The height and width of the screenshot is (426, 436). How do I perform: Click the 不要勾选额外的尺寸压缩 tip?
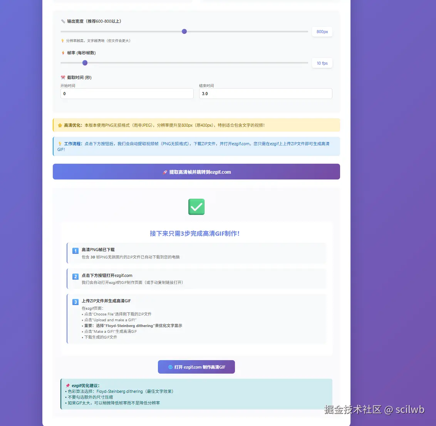pos(89,397)
